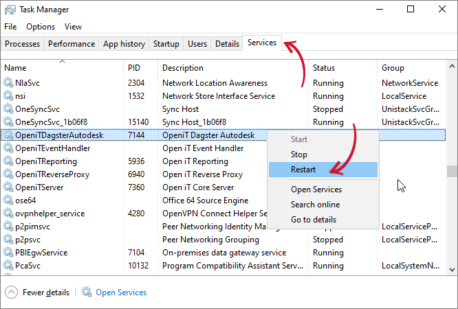
Task: Click the Open Services gear icon at bottom
Action: [x=87, y=293]
